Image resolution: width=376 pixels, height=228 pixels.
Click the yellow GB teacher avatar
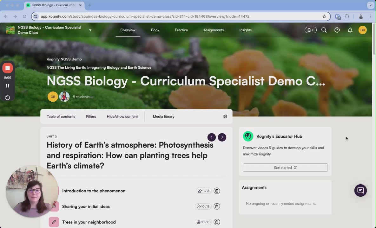(x=53, y=97)
